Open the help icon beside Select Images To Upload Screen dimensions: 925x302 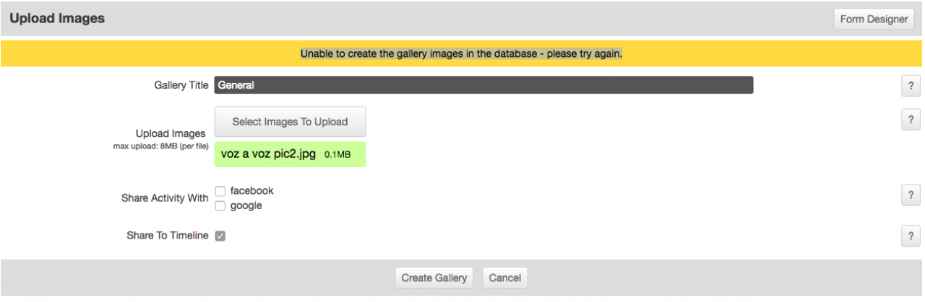click(x=911, y=120)
